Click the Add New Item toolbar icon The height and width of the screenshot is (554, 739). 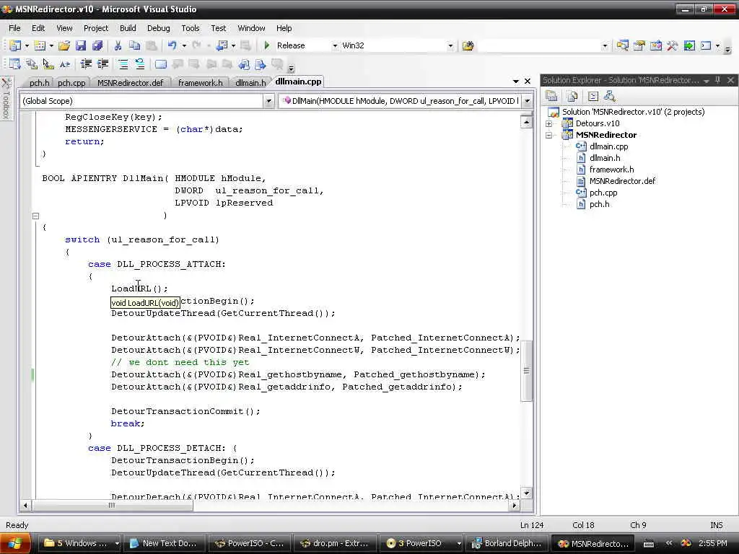coord(40,45)
